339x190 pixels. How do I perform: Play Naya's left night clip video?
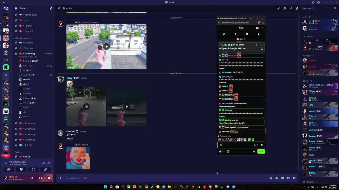[x=86, y=107]
